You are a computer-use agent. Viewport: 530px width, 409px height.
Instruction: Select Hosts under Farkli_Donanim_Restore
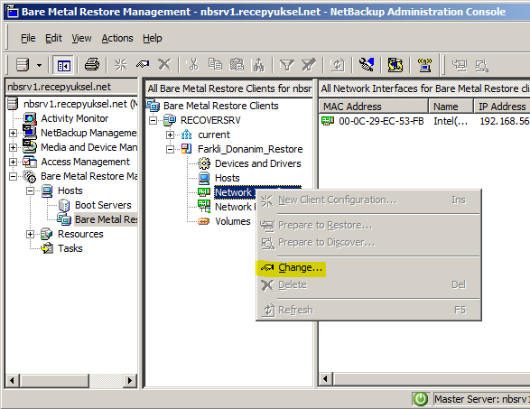228,178
